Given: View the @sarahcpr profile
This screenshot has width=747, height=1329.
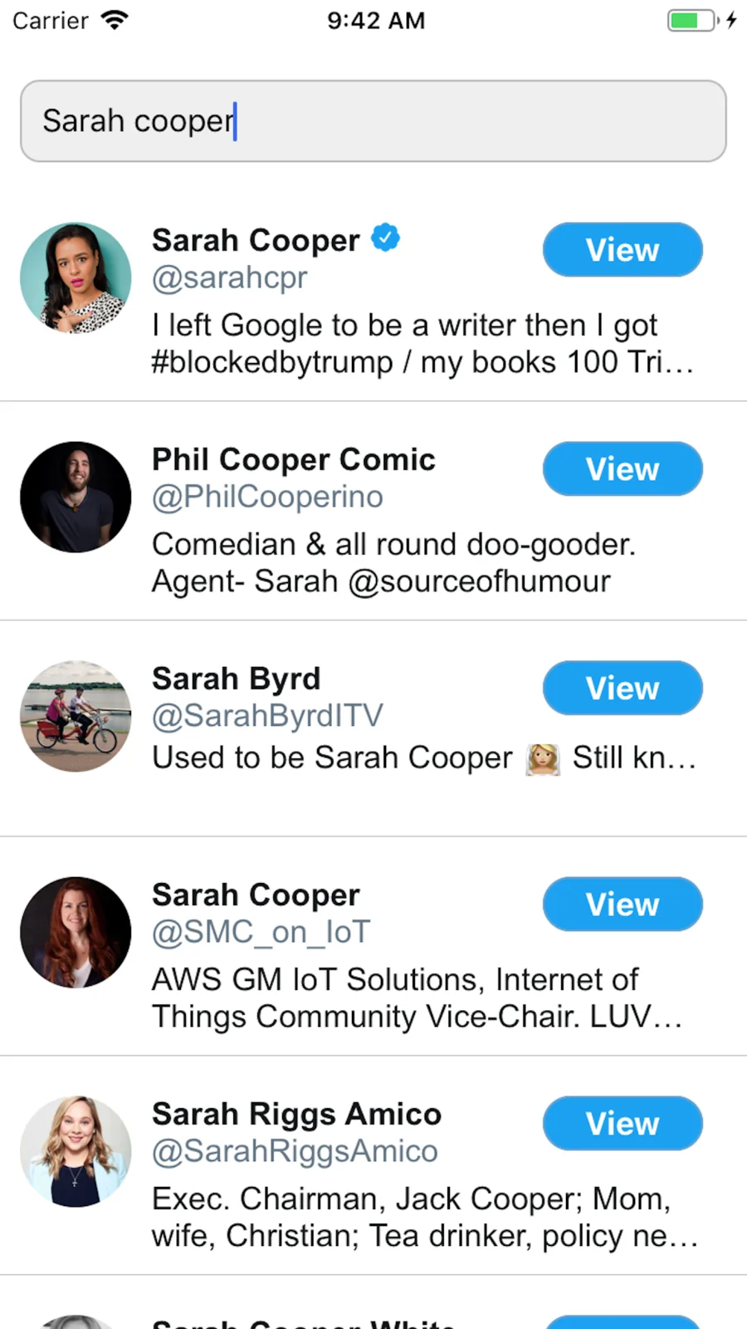Looking at the screenshot, I should (622, 249).
